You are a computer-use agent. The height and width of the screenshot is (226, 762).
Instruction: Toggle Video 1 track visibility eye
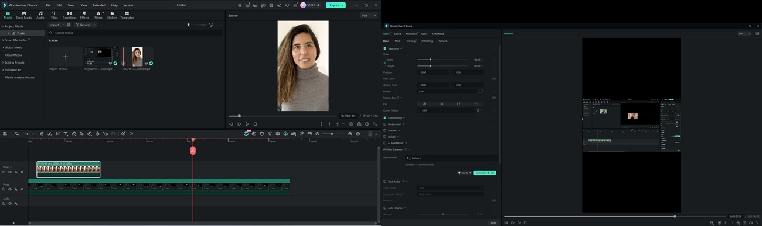22,189
